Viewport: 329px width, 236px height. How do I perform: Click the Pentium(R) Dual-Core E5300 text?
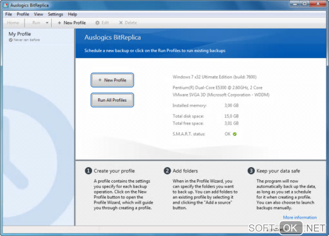(217, 88)
